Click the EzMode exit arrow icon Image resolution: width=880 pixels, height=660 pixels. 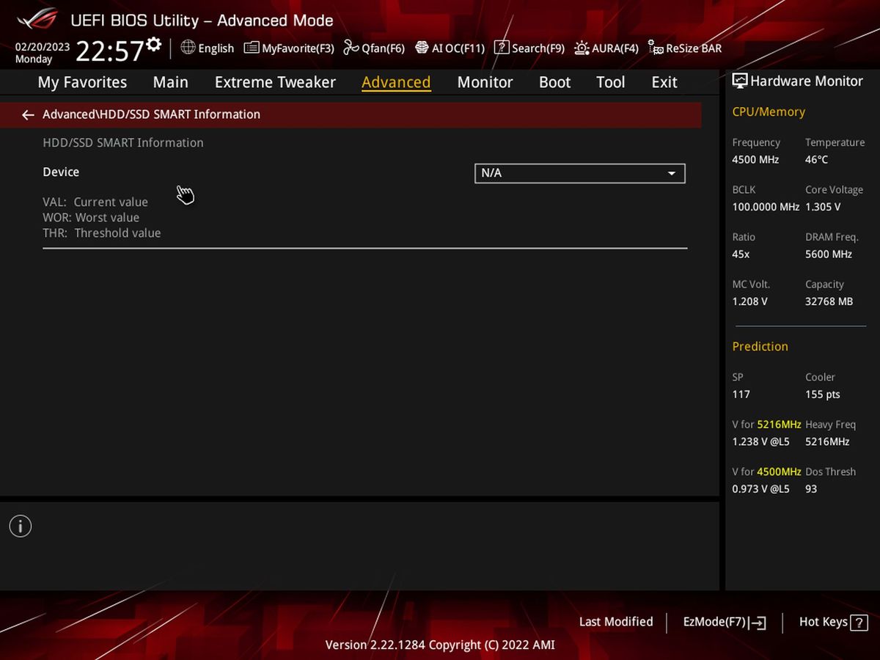pos(758,623)
